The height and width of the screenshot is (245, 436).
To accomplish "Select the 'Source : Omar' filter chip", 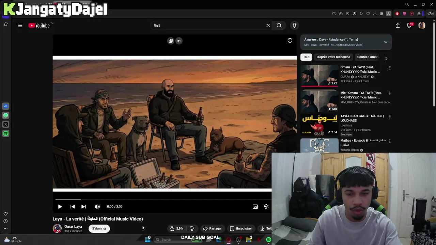I will [x=367, y=57].
